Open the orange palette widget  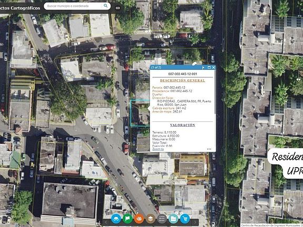coord(139,219)
